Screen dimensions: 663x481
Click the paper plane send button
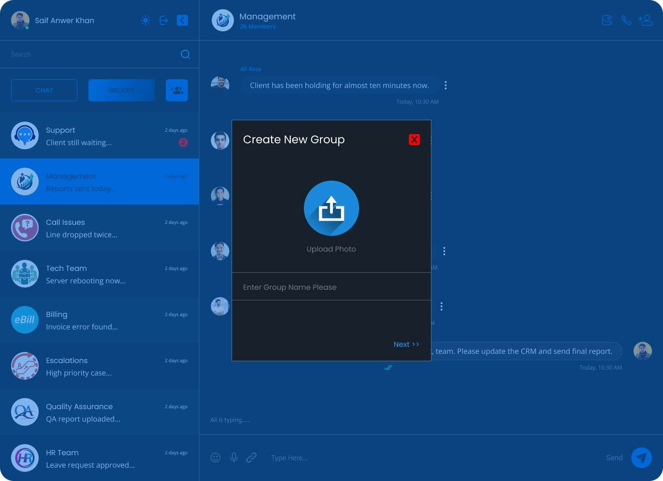[641, 458]
